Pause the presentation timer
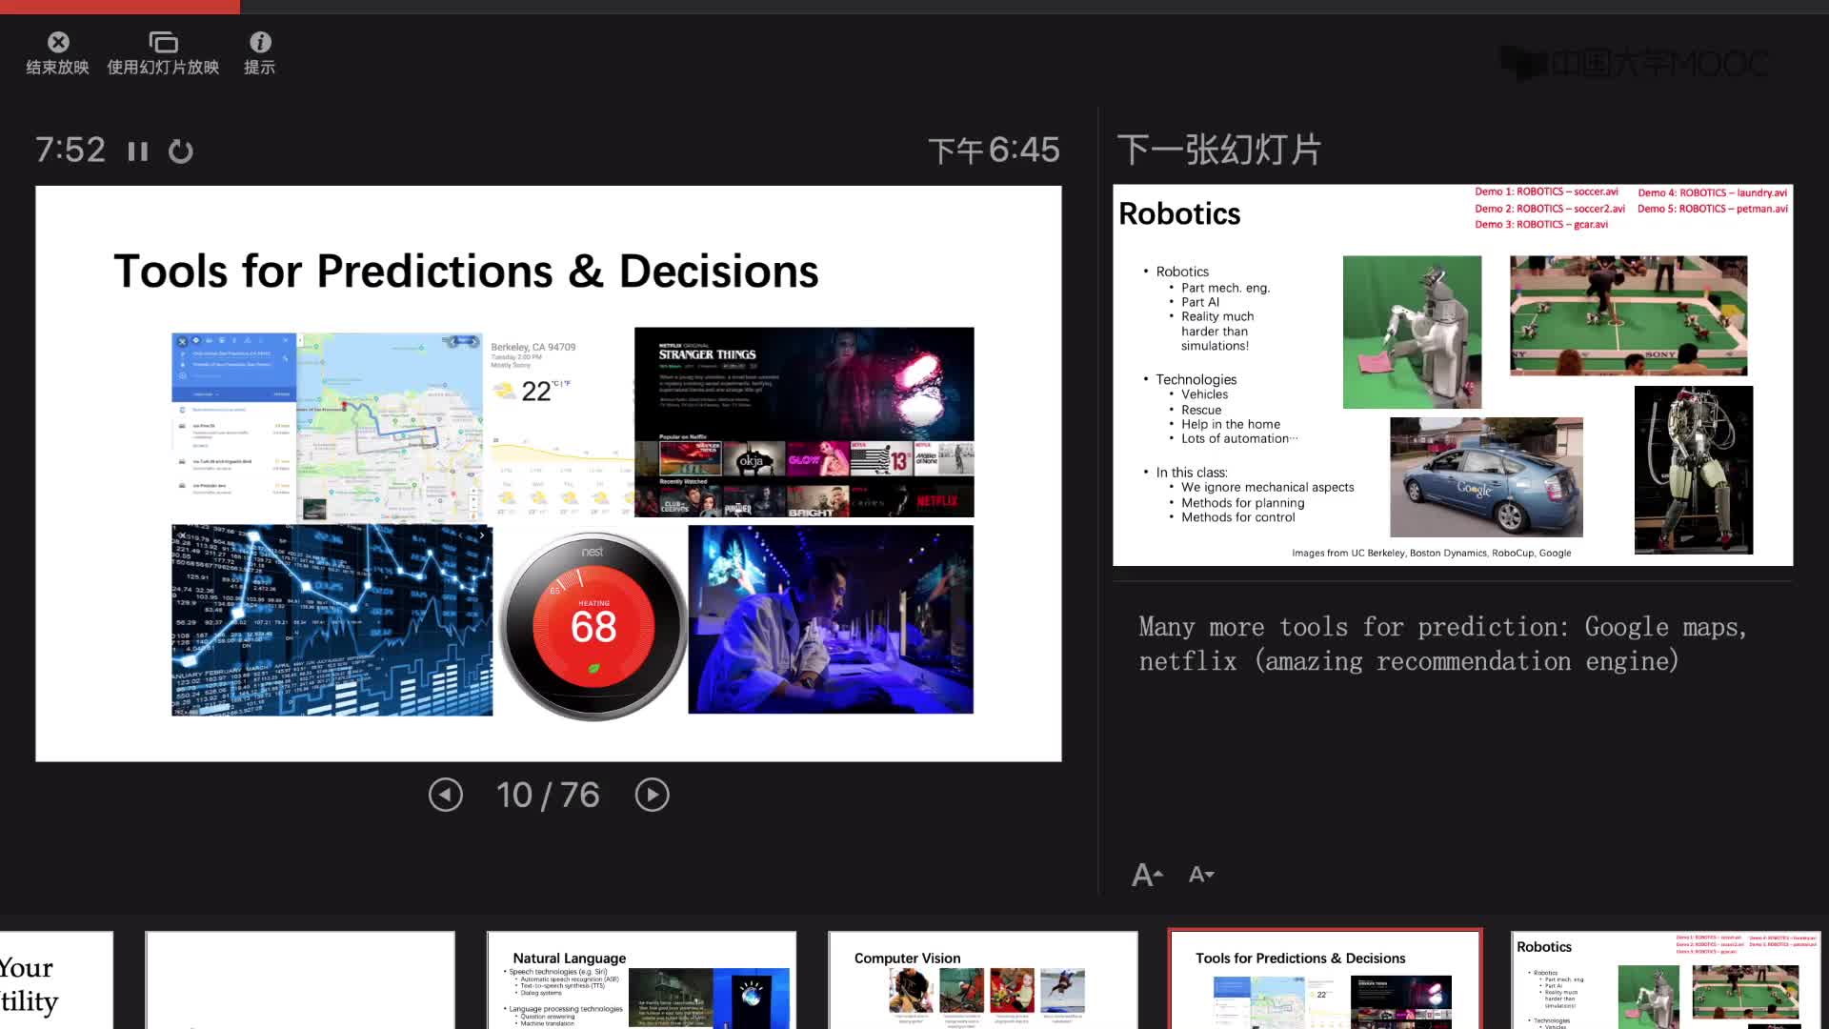This screenshot has width=1829, height=1029. (138, 151)
